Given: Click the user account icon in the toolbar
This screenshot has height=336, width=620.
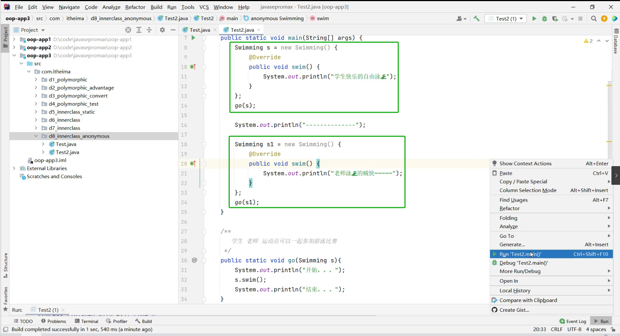Looking at the screenshot, I should 461,18.
